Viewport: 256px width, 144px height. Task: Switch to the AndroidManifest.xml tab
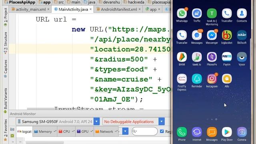119,9
